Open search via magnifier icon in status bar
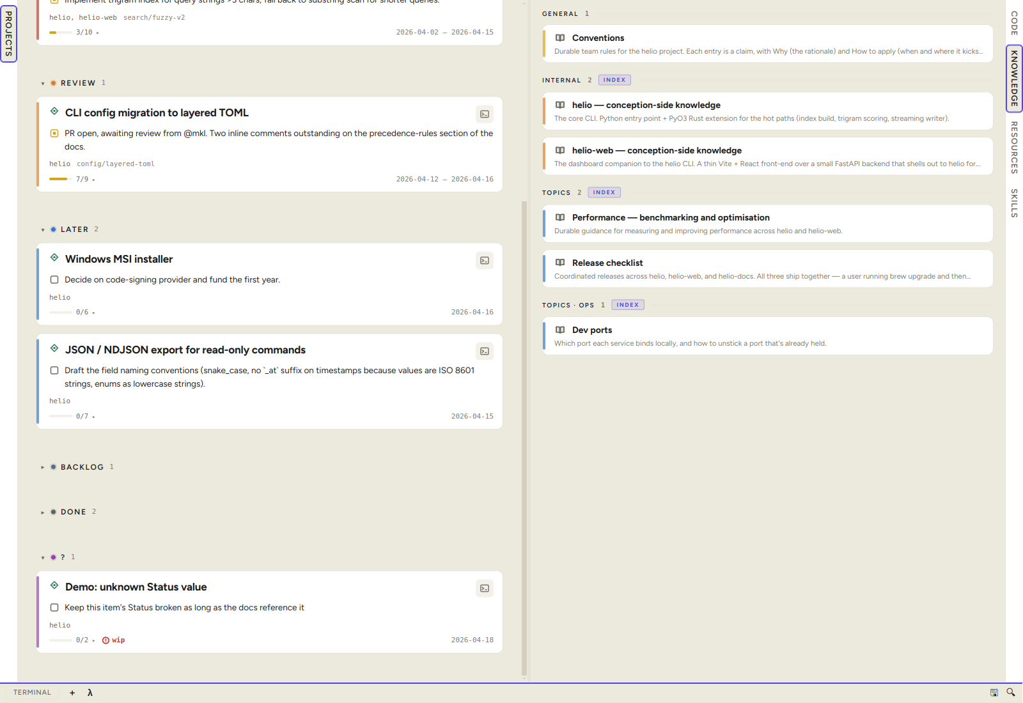Screen dimensions: 1023x703 tap(1011, 692)
